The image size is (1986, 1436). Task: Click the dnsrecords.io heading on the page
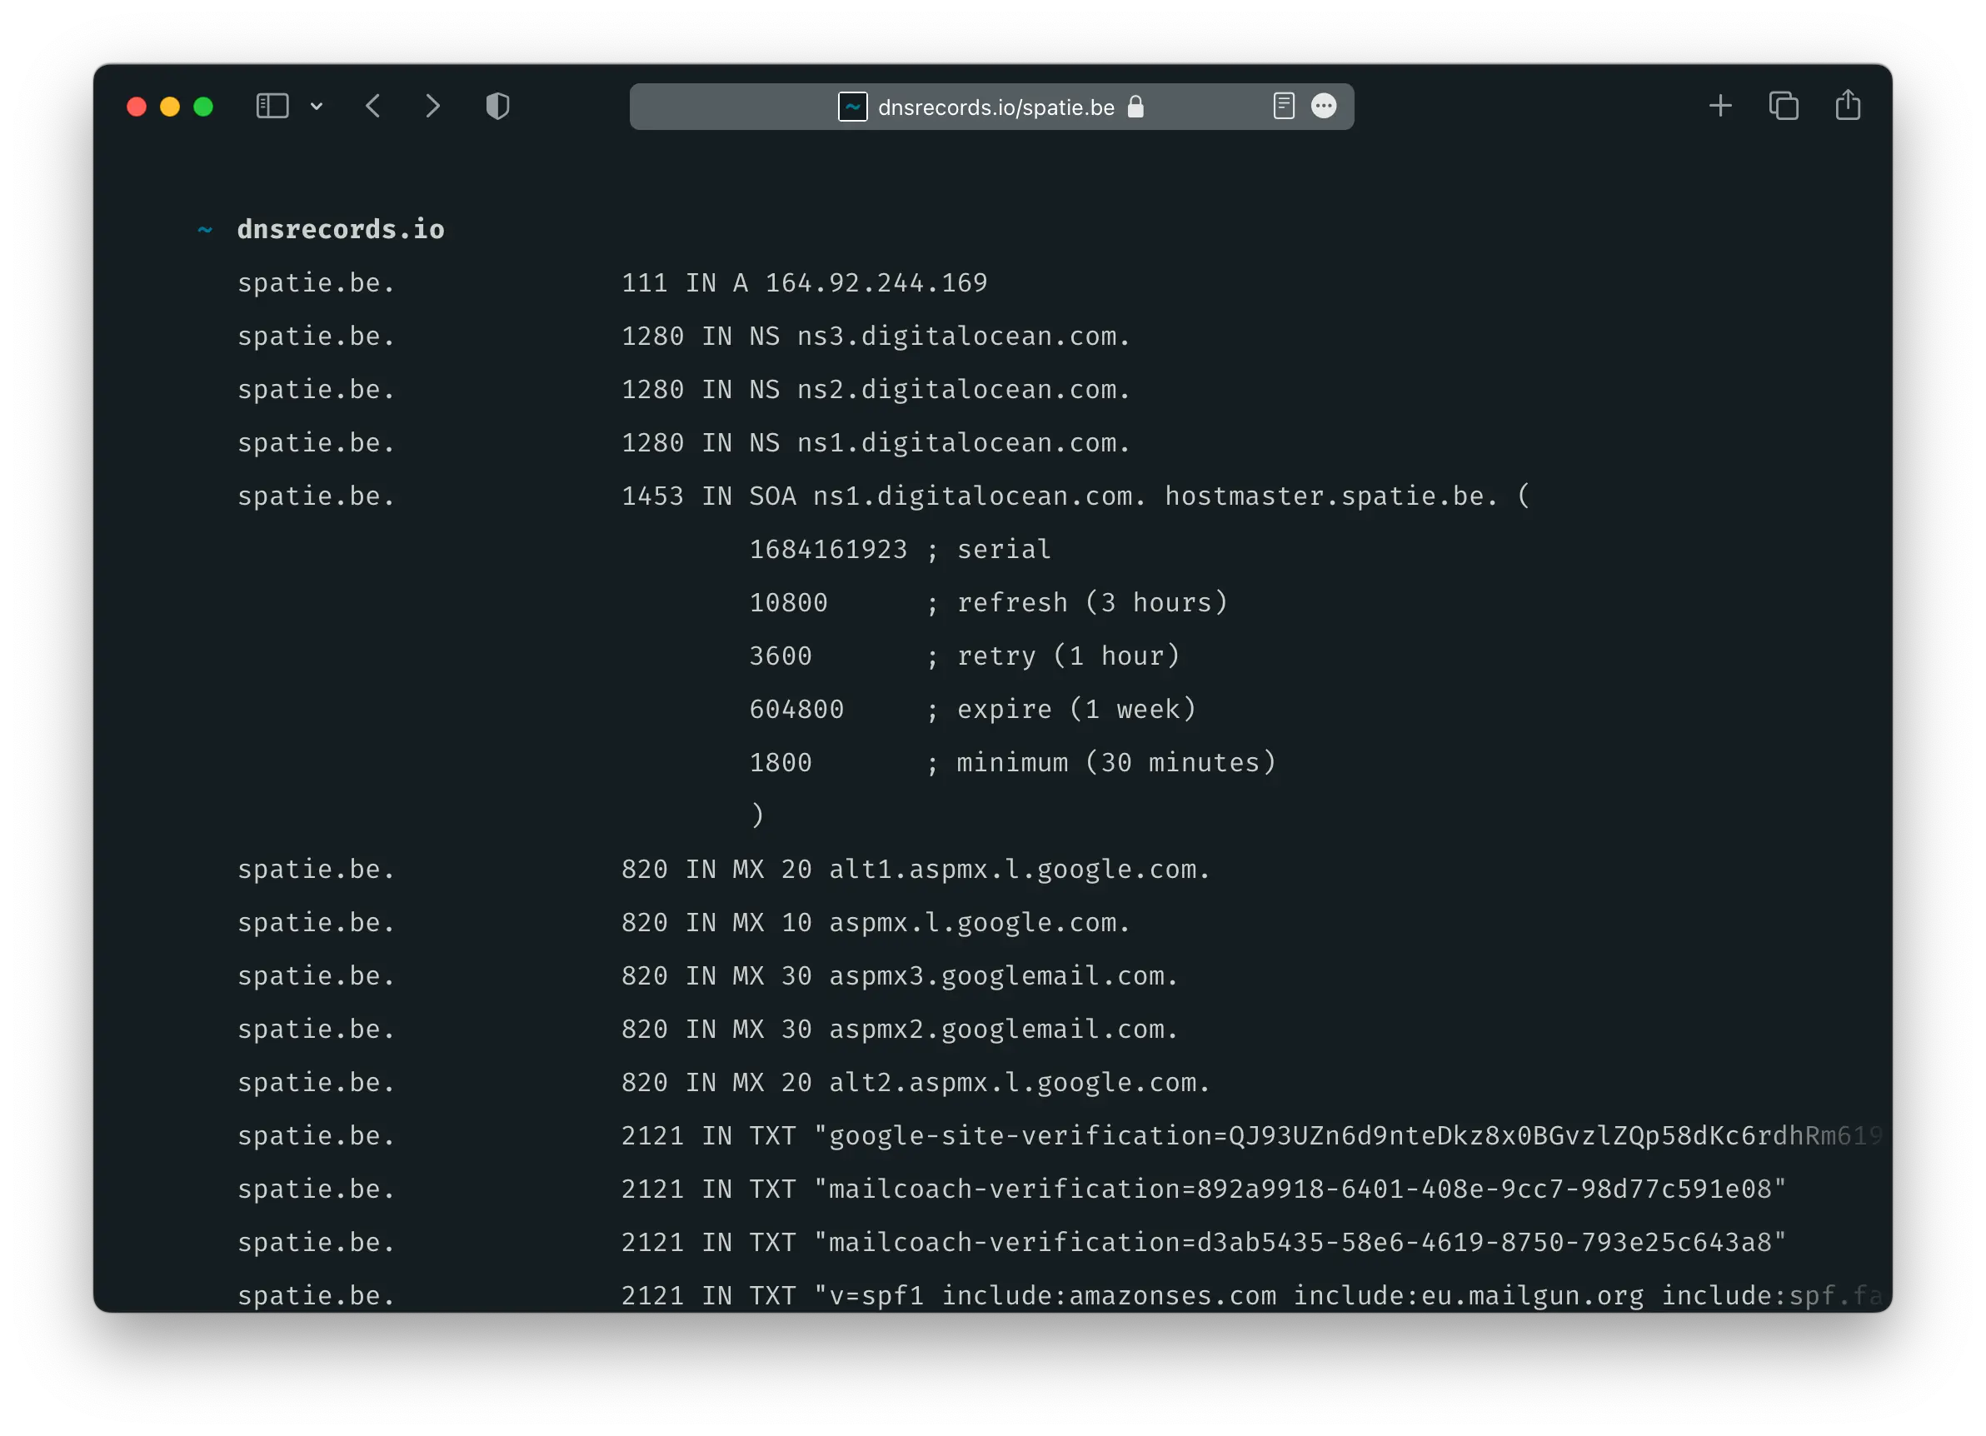tap(342, 228)
